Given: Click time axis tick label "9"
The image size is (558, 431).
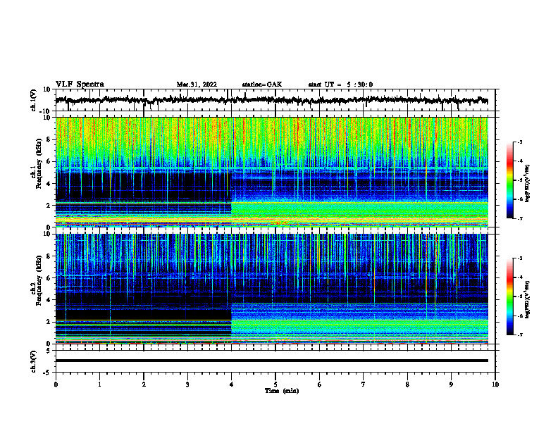Looking at the screenshot, I should point(451,385).
